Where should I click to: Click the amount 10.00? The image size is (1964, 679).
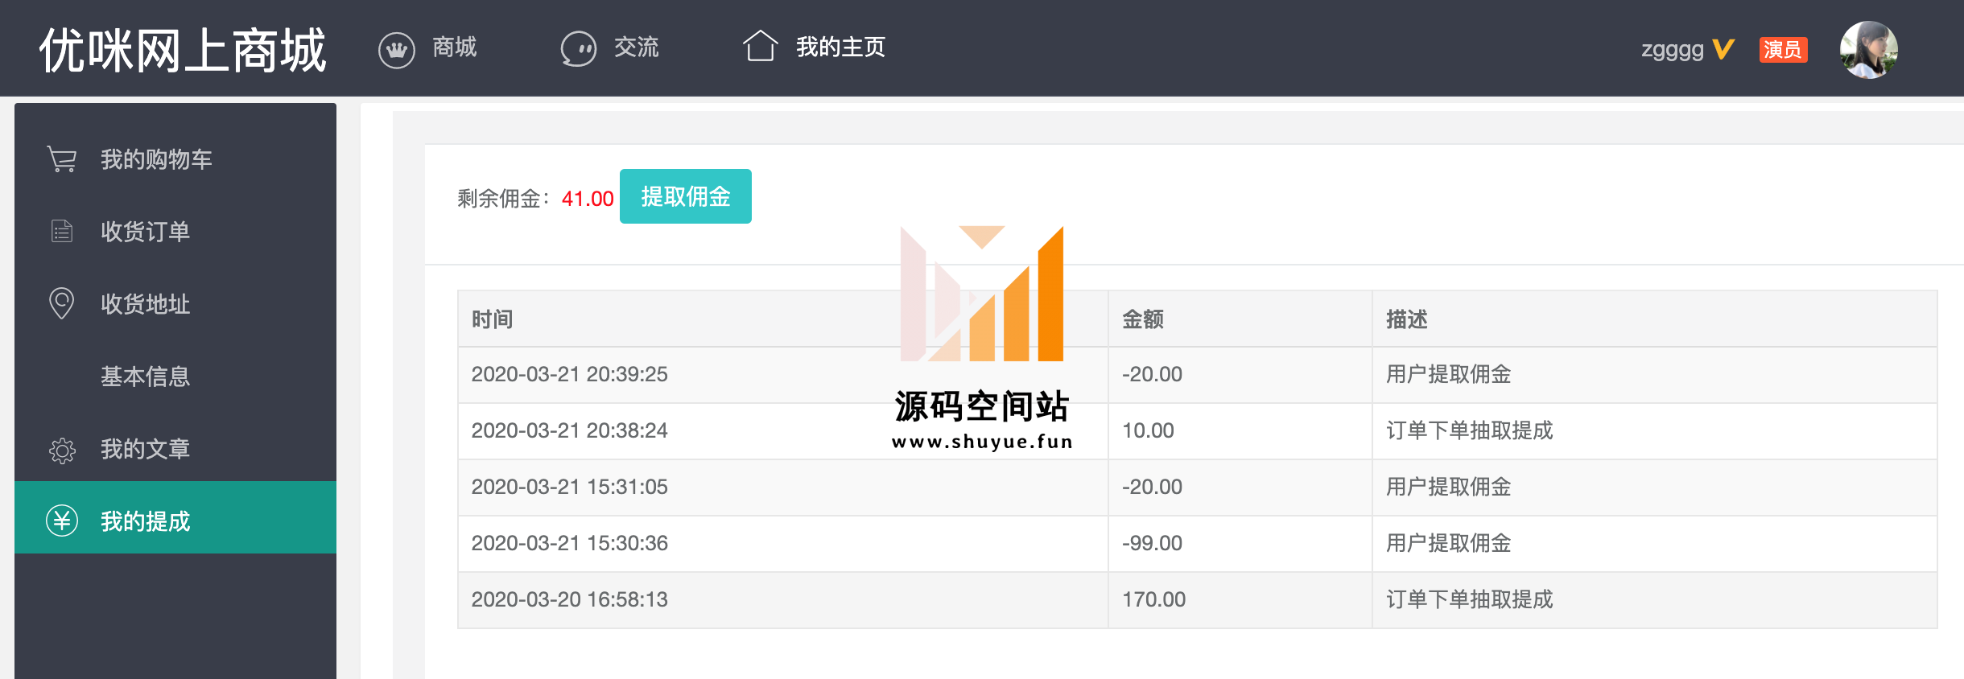pos(1149,430)
